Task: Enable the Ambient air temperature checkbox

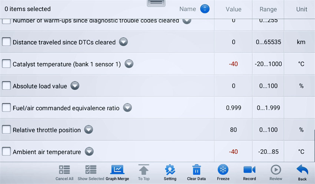Action: click(x=6, y=151)
